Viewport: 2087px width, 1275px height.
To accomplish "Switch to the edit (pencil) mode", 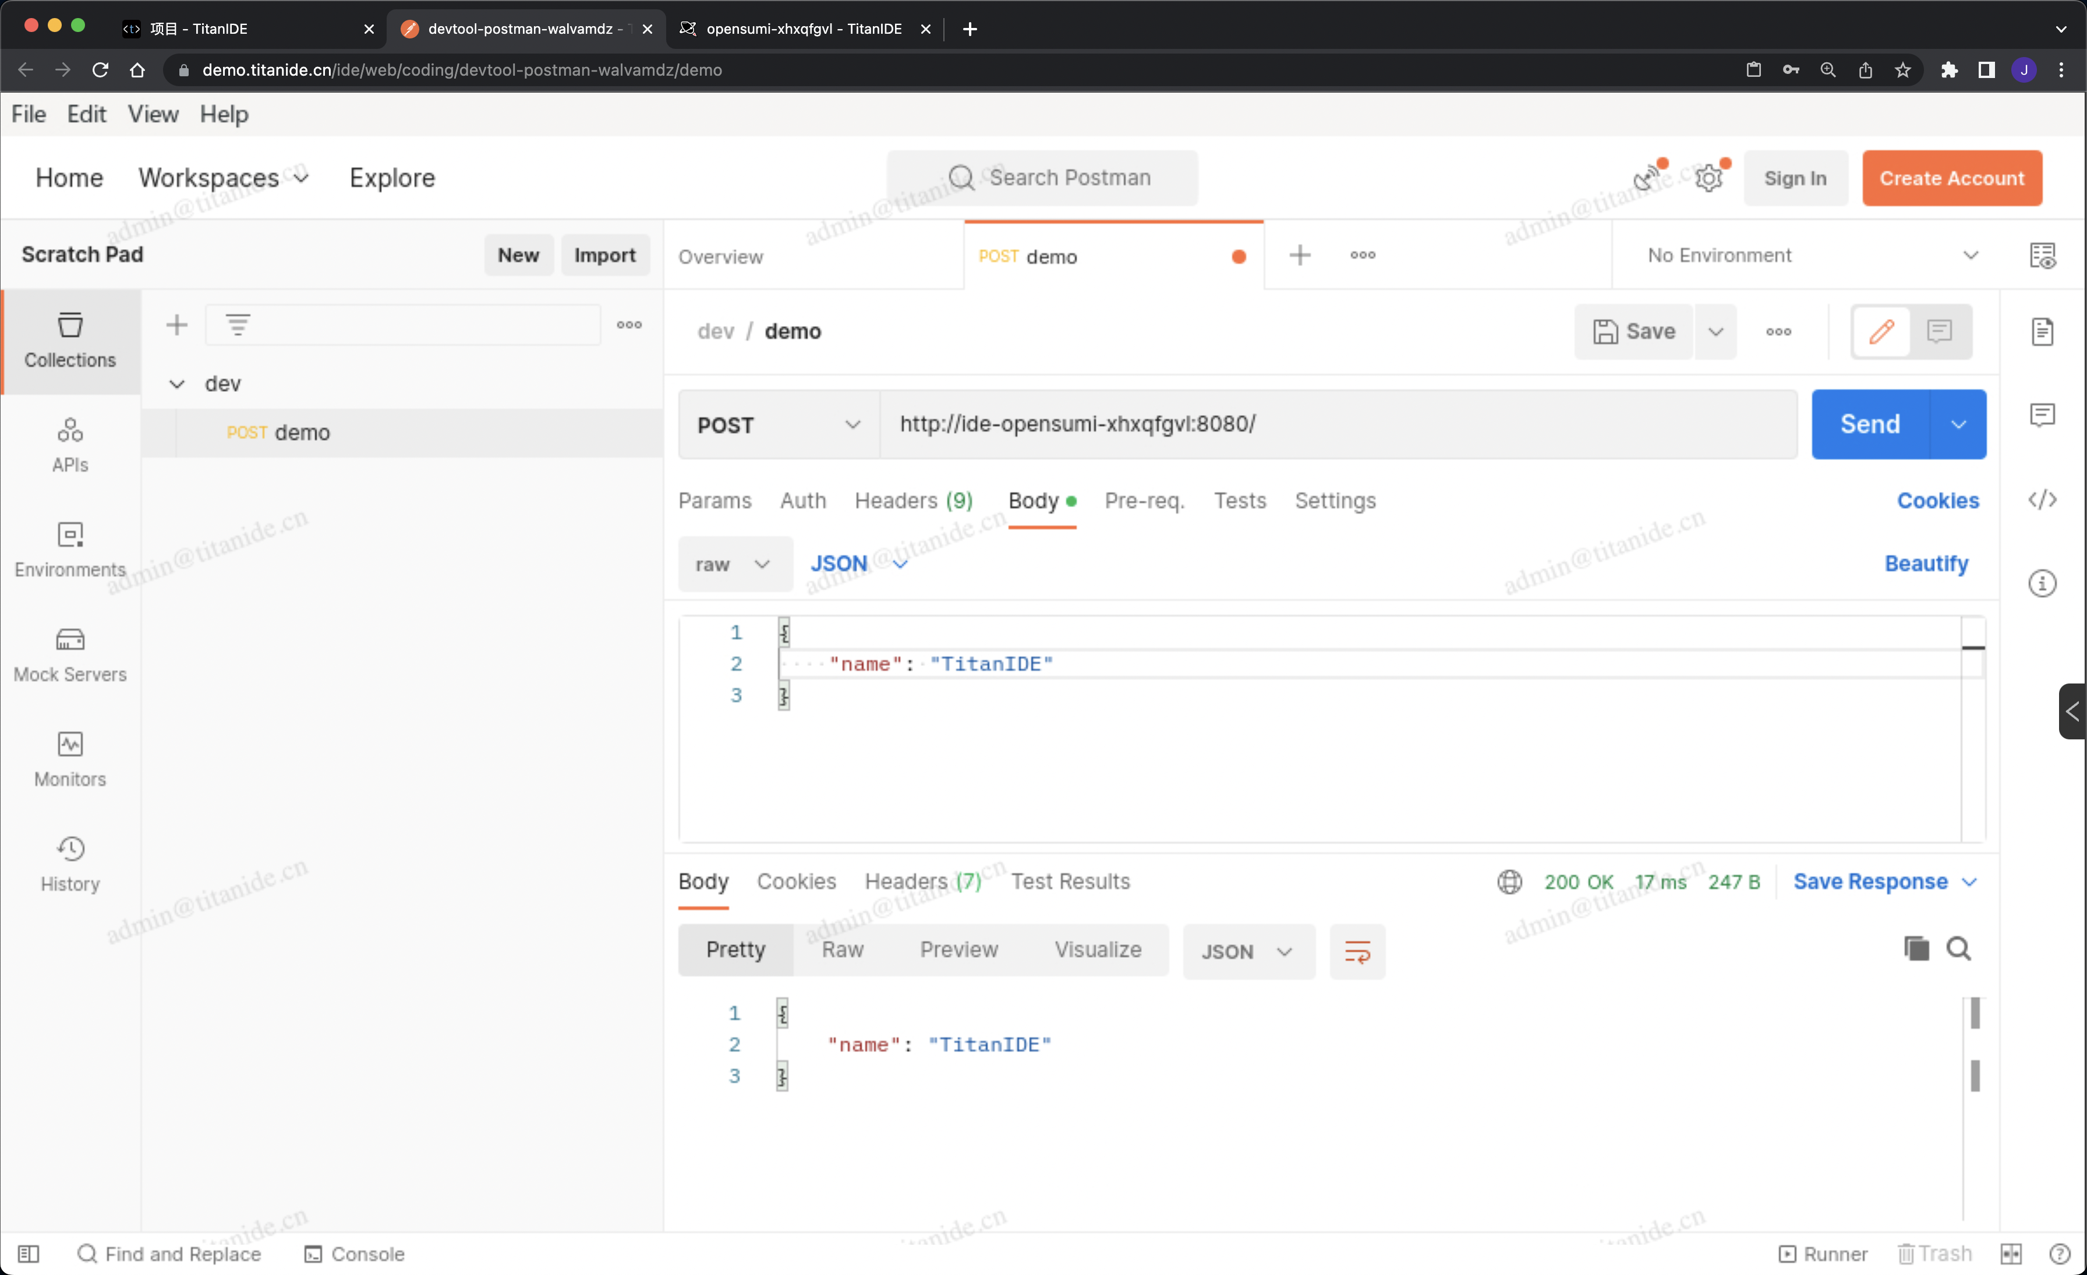I will pyautogui.click(x=1882, y=332).
